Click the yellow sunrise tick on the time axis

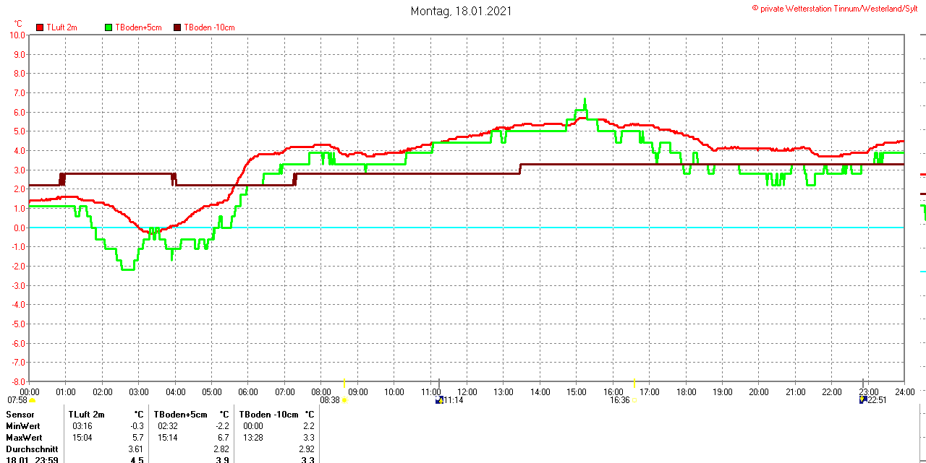click(344, 383)
